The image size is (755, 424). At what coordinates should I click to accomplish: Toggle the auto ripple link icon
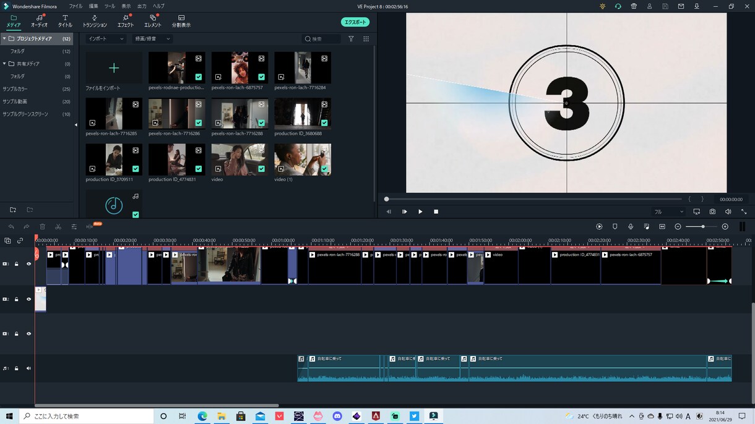tap(20, 241)
